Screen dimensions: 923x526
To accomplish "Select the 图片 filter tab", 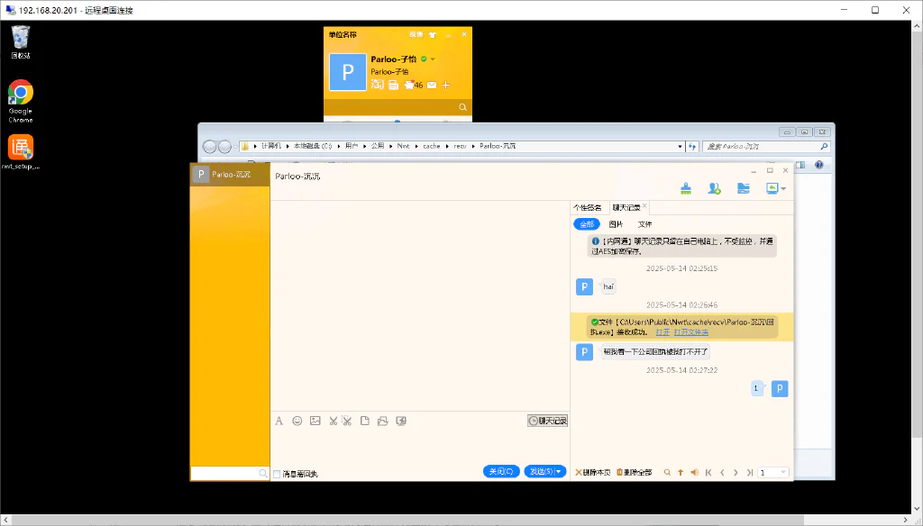I will 617,224.
